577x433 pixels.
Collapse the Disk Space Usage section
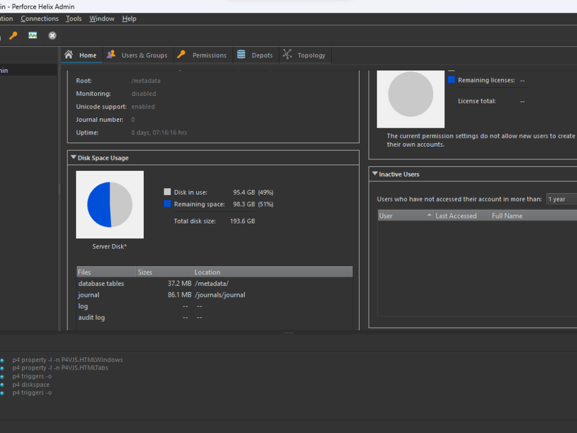click(x=73, y=157)
